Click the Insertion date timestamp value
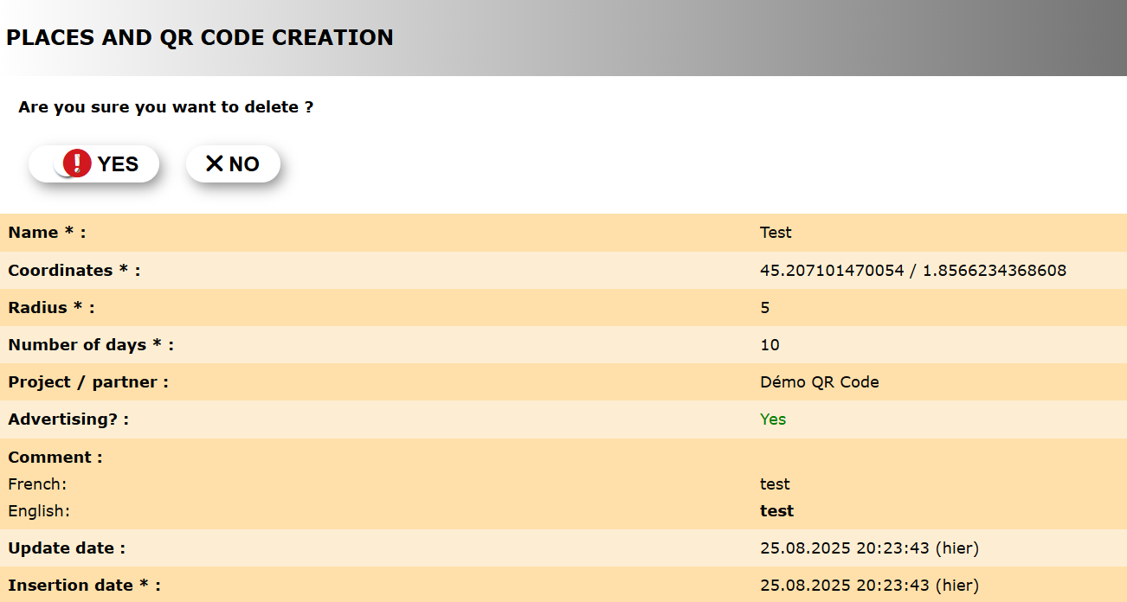This screenshot has height=602, width=1127. (869, 586)
